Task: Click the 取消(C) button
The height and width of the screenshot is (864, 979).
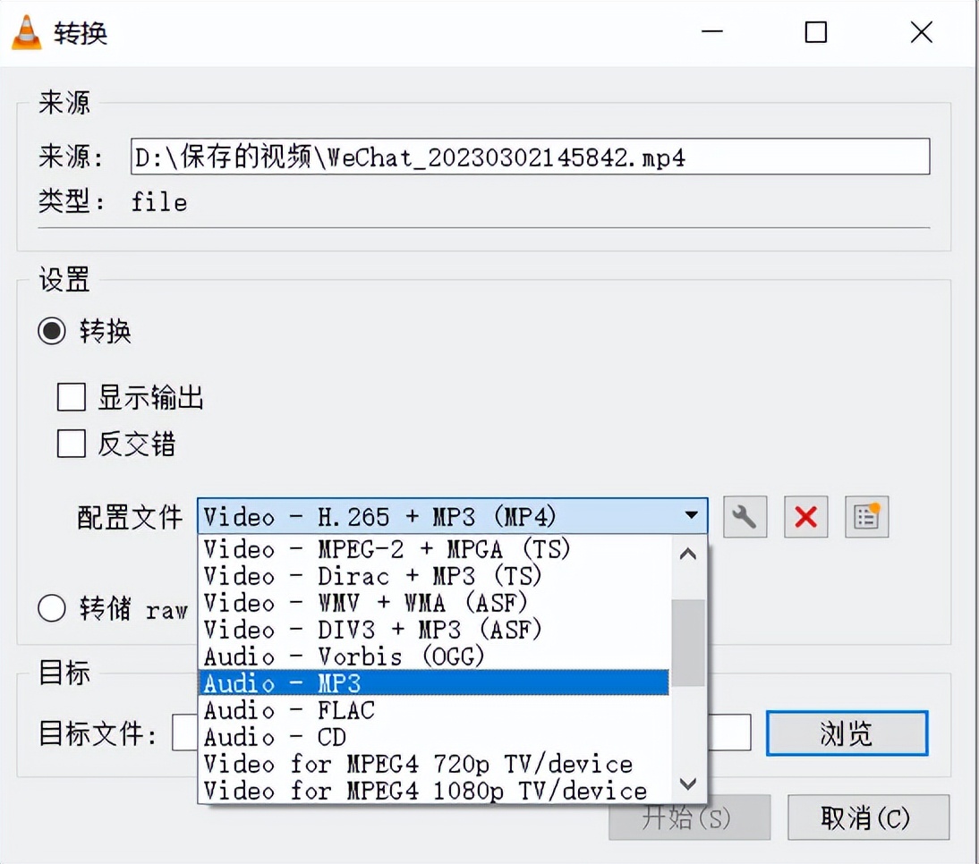Action: click(867, 817)
